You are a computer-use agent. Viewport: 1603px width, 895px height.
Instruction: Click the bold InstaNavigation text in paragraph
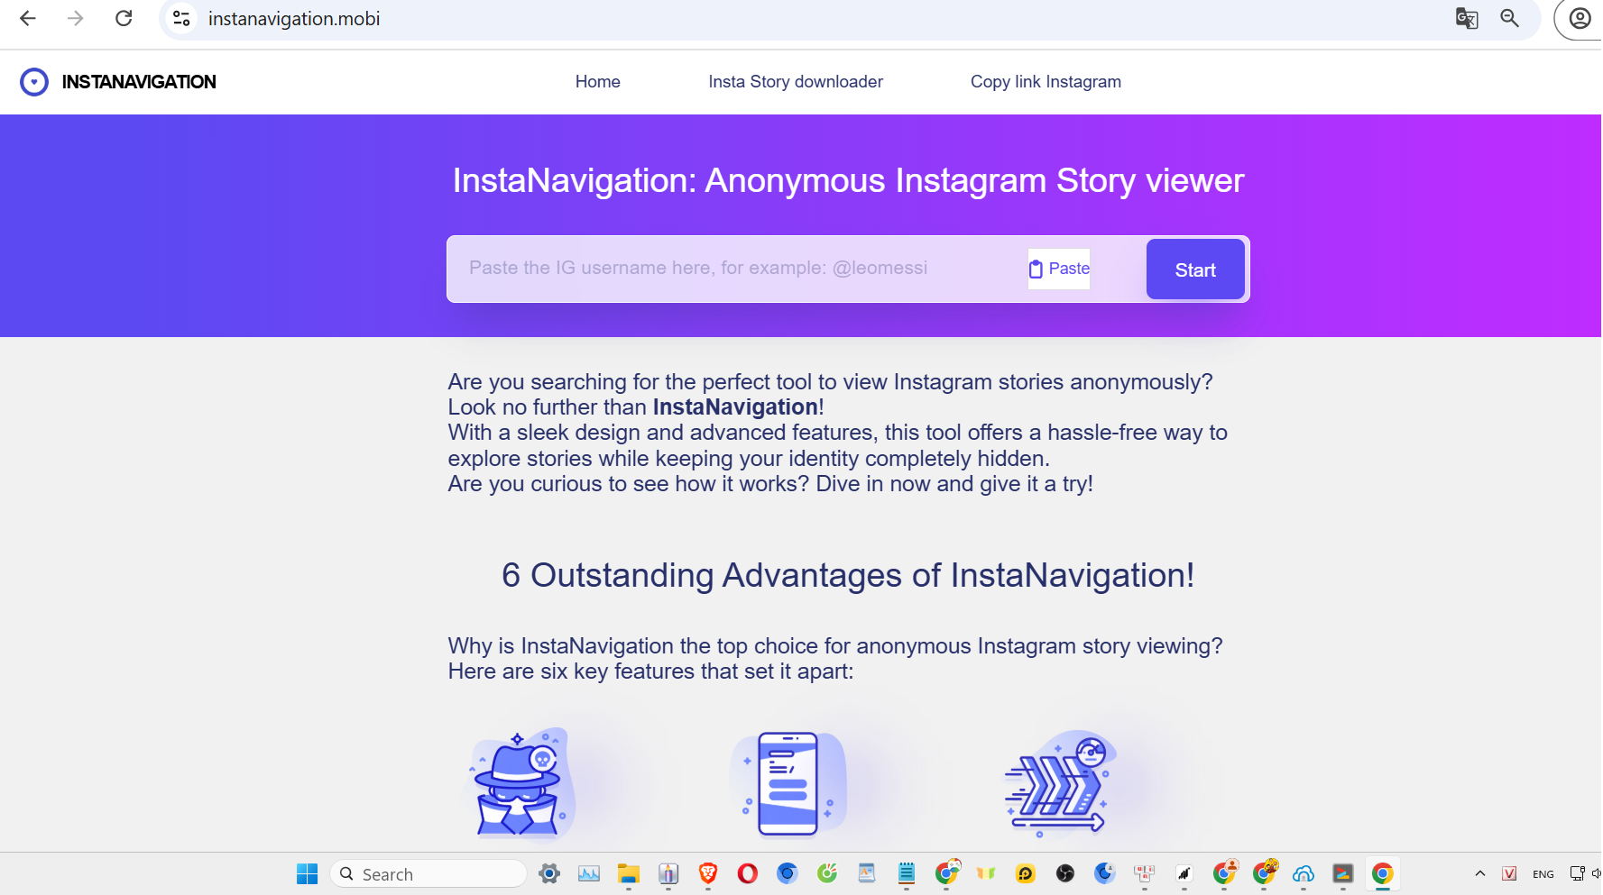pos(735,407)
